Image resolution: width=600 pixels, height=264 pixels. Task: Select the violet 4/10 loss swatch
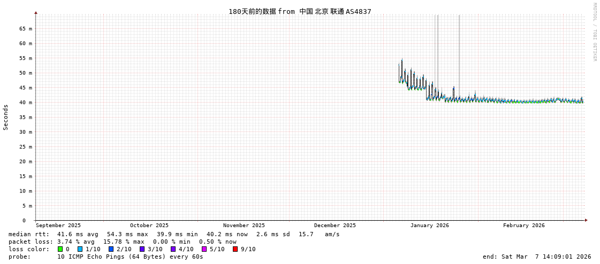coord(173,249)
